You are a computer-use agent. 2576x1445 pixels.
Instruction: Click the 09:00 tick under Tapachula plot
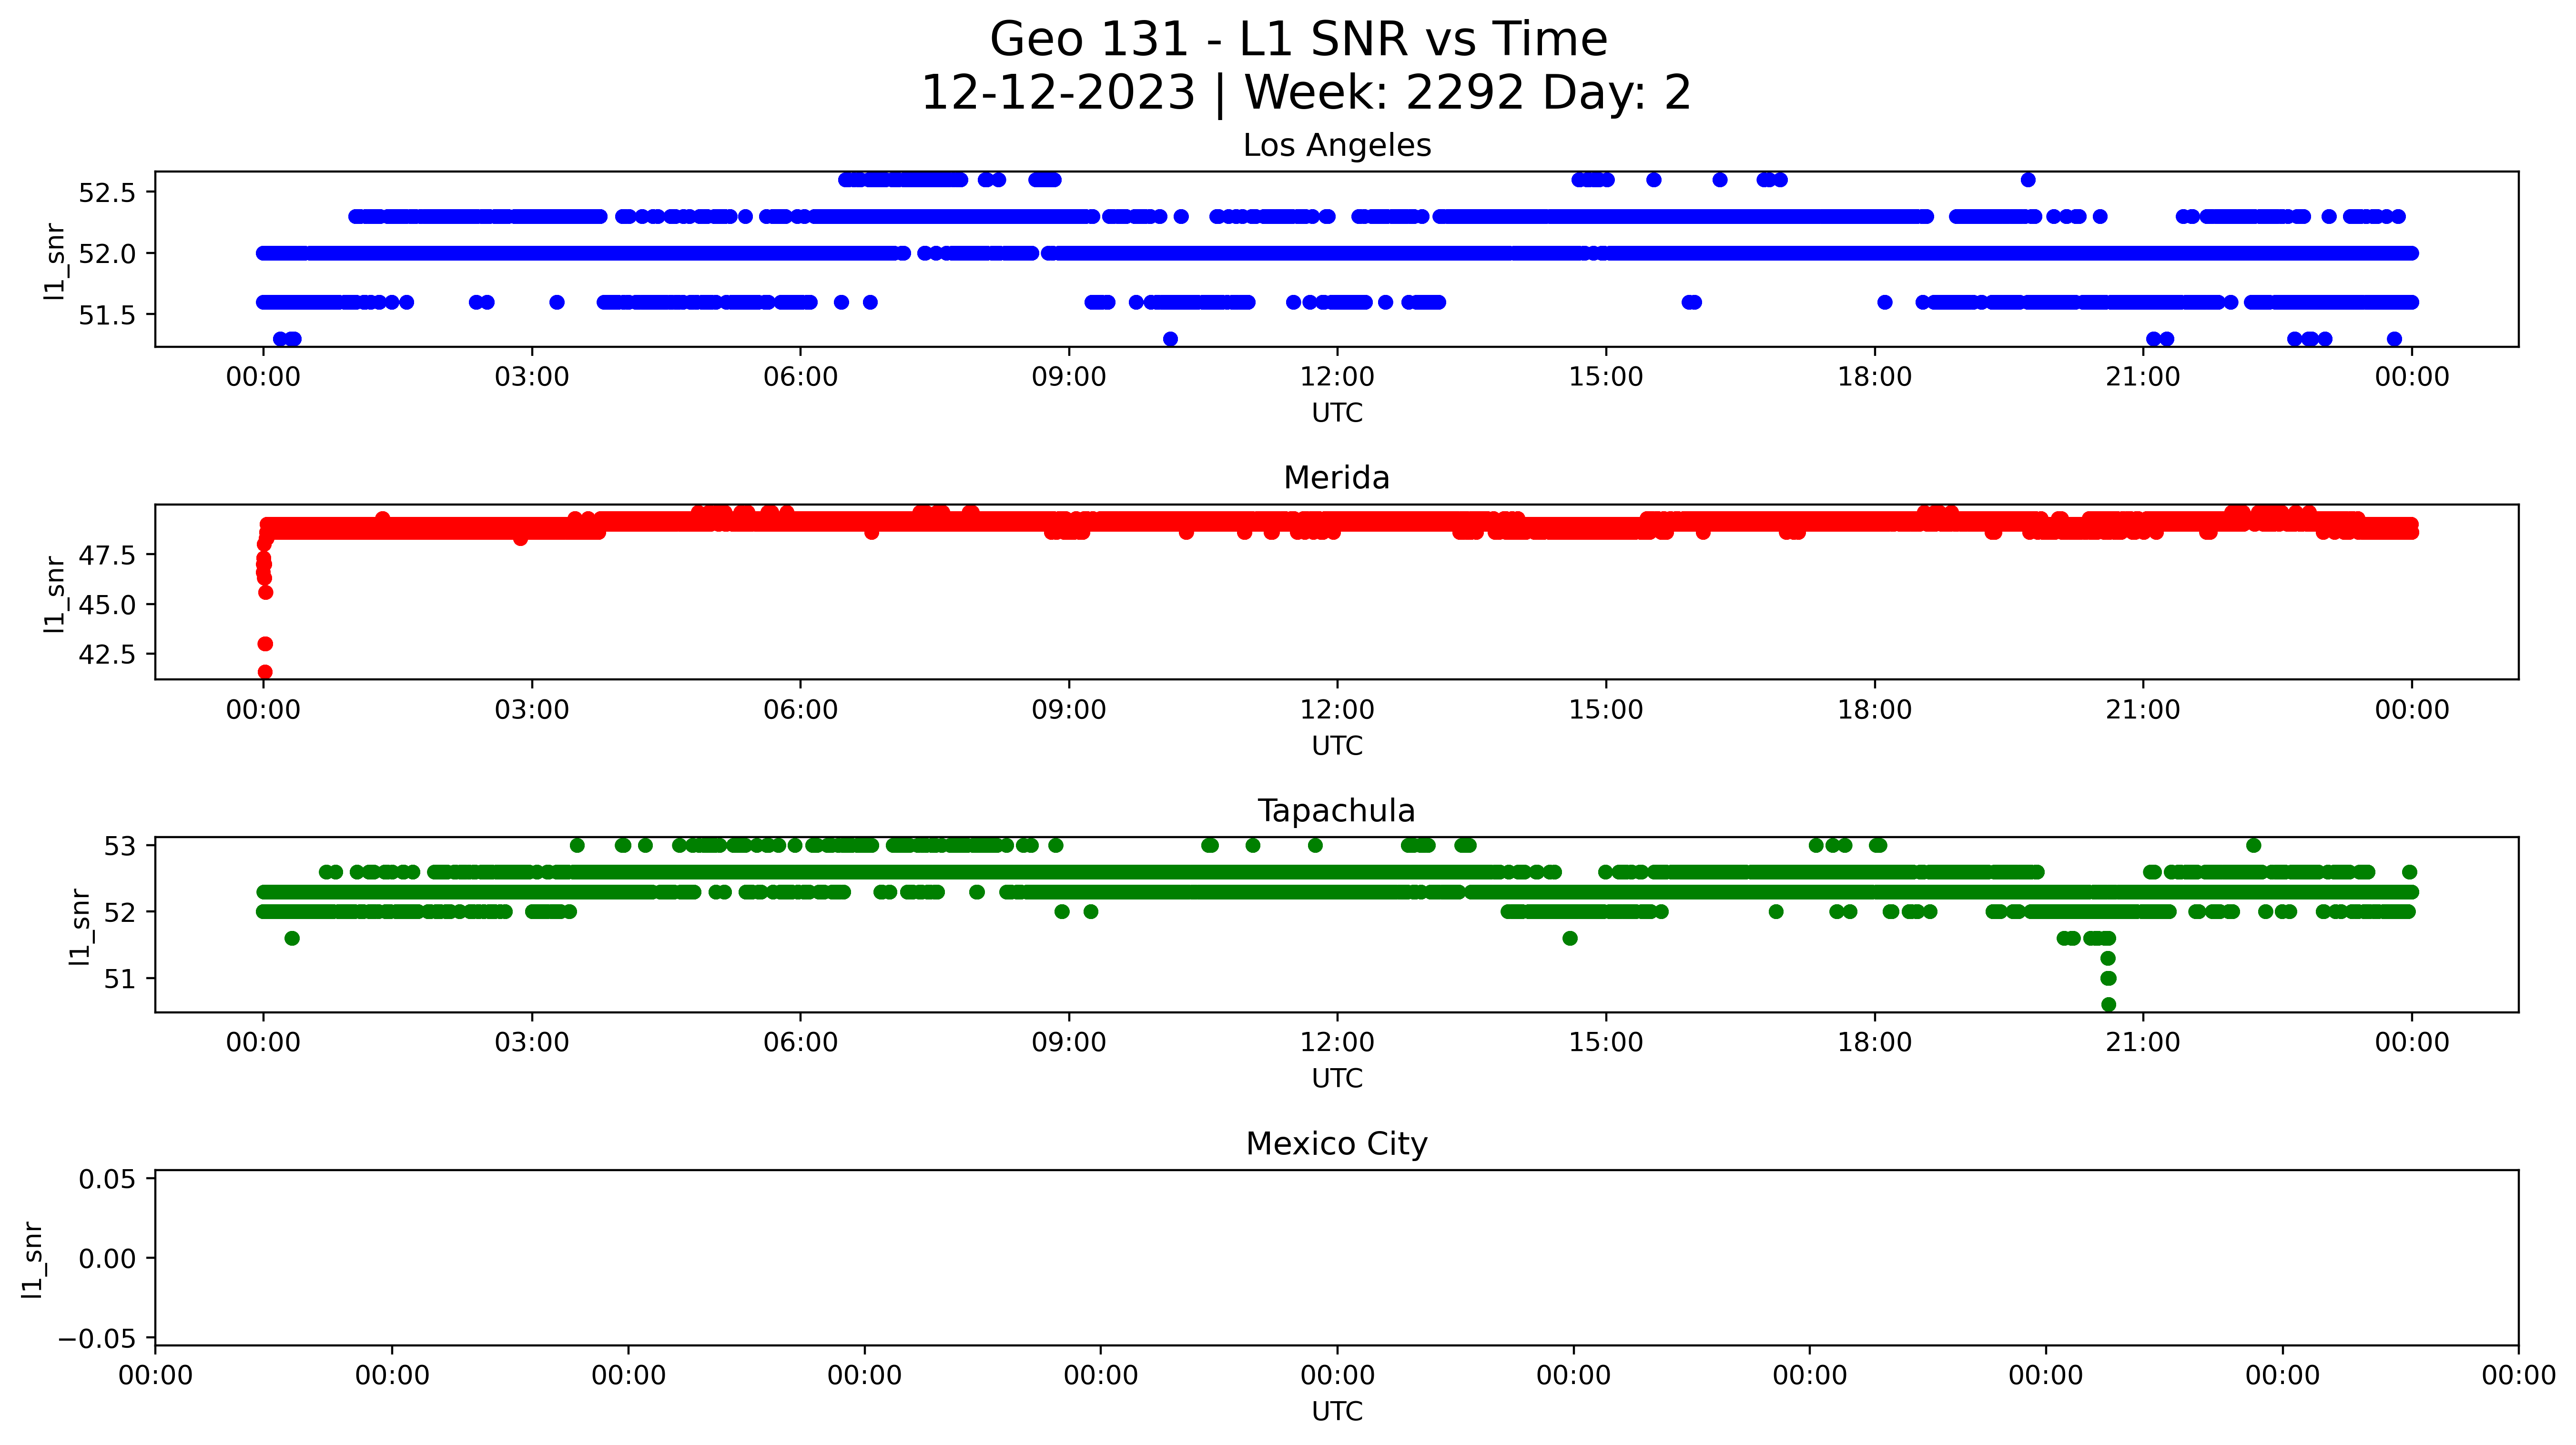pos(1069,1042)
